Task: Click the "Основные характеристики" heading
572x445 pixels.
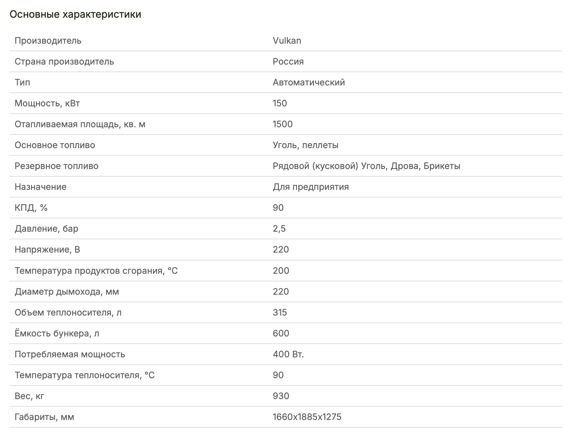Action: 75,15
